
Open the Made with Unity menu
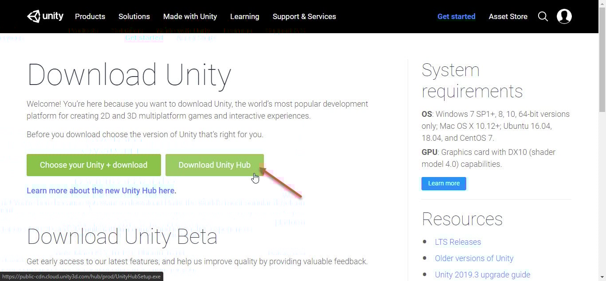pos(190,16)
